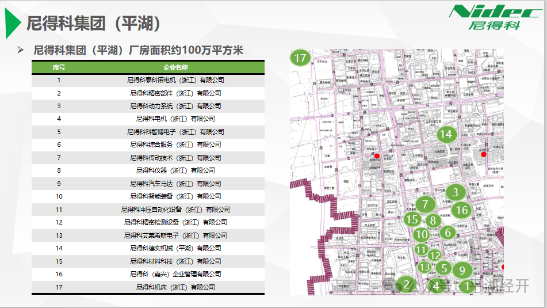This screenshot has height=308, width=547.
Task: Select the subtitle about 100万平方米 factory area
Action: [138, 50]
